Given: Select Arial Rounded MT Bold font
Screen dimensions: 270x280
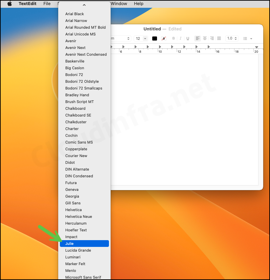Looking at the screenshot, I should click(x=84, y=27).
